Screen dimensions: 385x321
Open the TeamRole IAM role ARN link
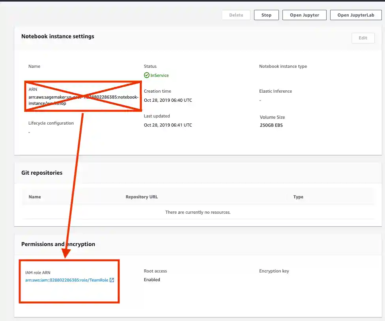click(67, 280)
